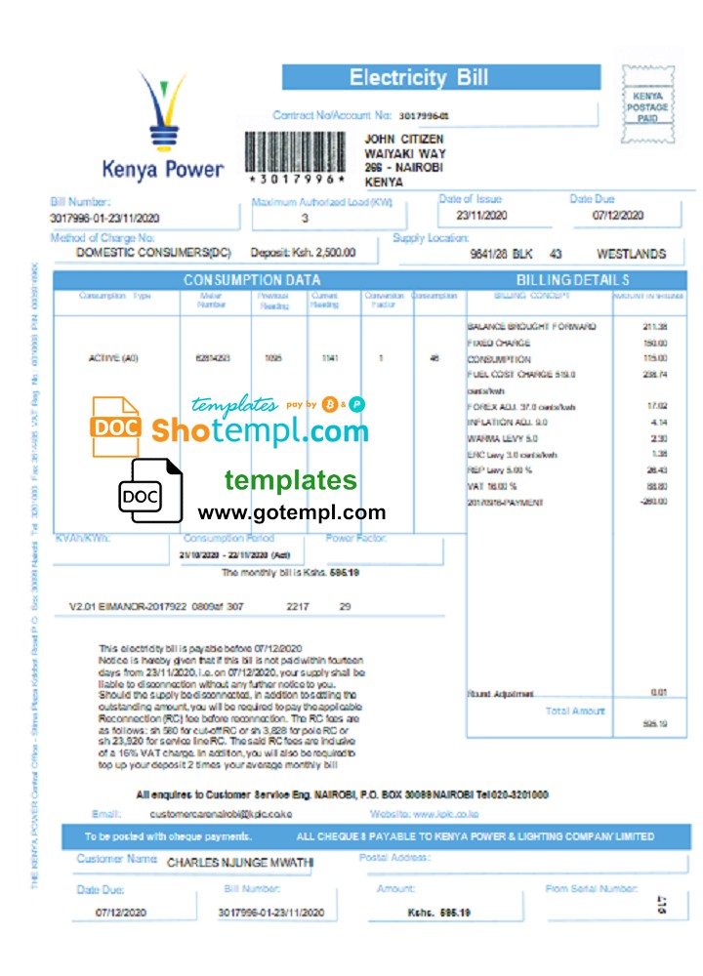
Task: Click BALANCE BROUGHT FORWARD billing row
Action: coord(567,326)
